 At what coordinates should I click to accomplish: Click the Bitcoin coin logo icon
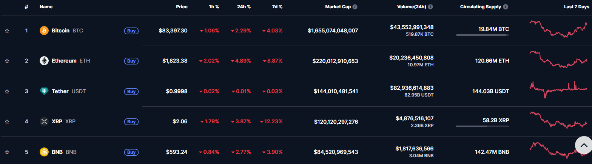point(44,31)
